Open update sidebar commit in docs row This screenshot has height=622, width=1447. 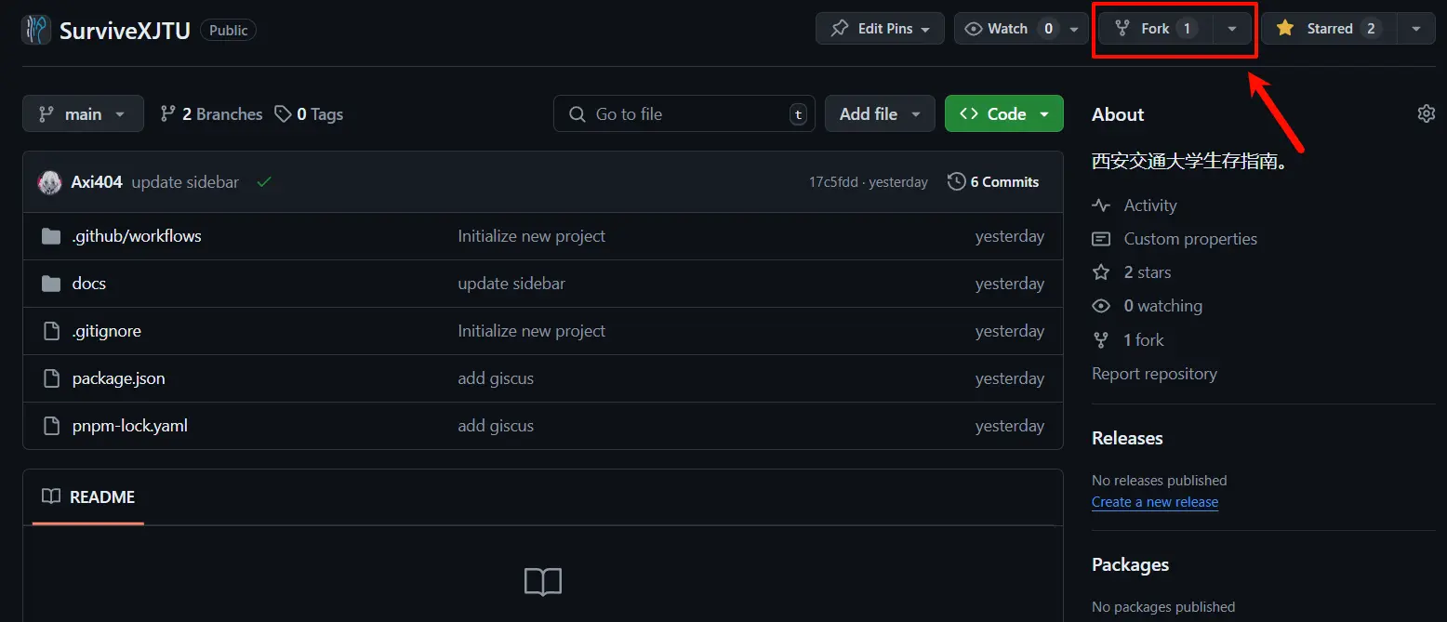tap(511, 284)
